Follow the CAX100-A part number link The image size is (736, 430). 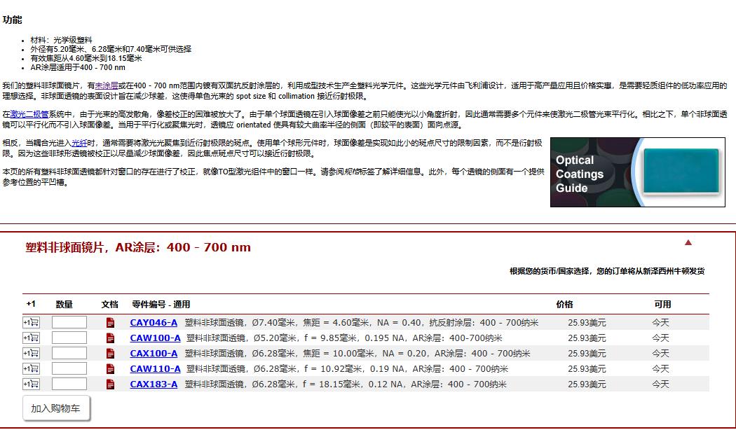click(x=154, y=354)
